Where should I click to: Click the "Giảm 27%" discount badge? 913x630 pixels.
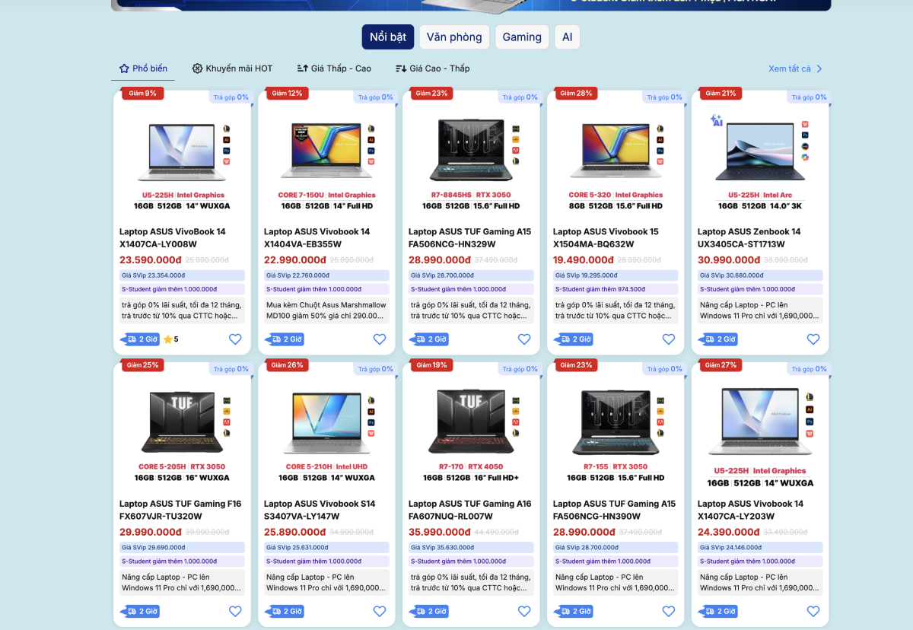[721, 365]
